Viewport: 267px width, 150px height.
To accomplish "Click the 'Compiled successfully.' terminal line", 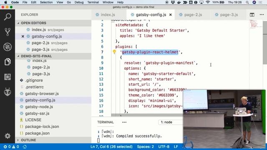I will click(x=139, y=136).
